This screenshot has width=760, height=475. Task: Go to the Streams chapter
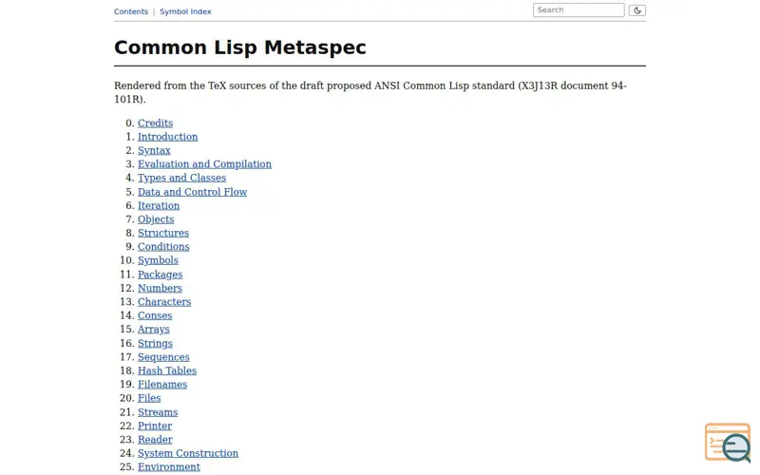[158, 412]
